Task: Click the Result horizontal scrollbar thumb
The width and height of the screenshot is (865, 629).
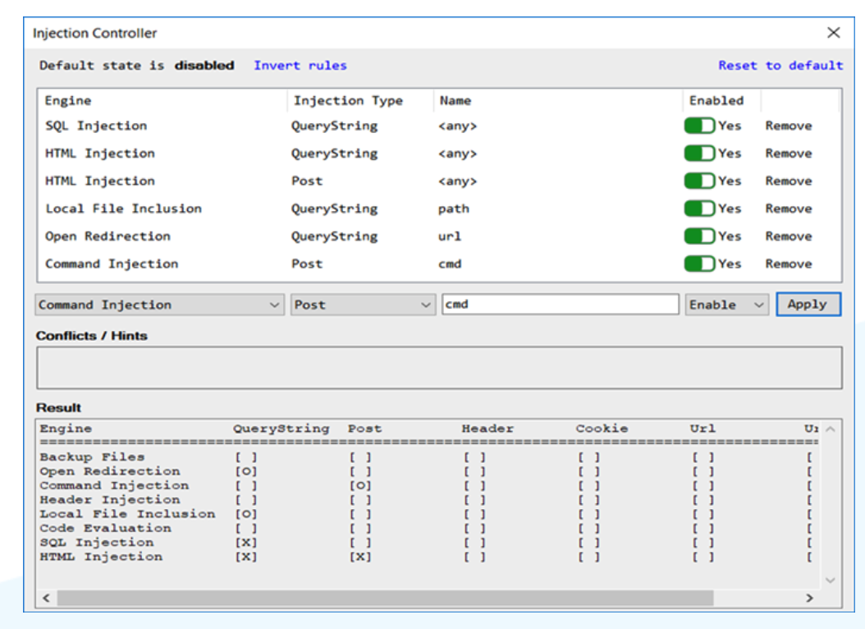Action: click(385, 598)
